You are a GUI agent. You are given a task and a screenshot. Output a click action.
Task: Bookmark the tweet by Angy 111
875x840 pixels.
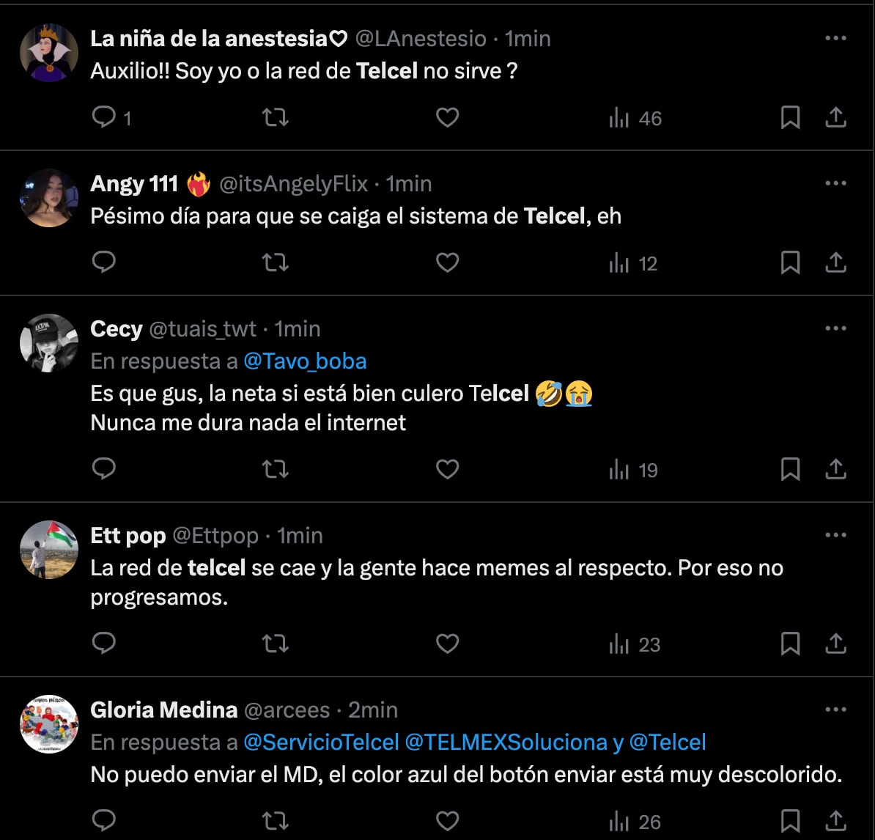(791, 262)
